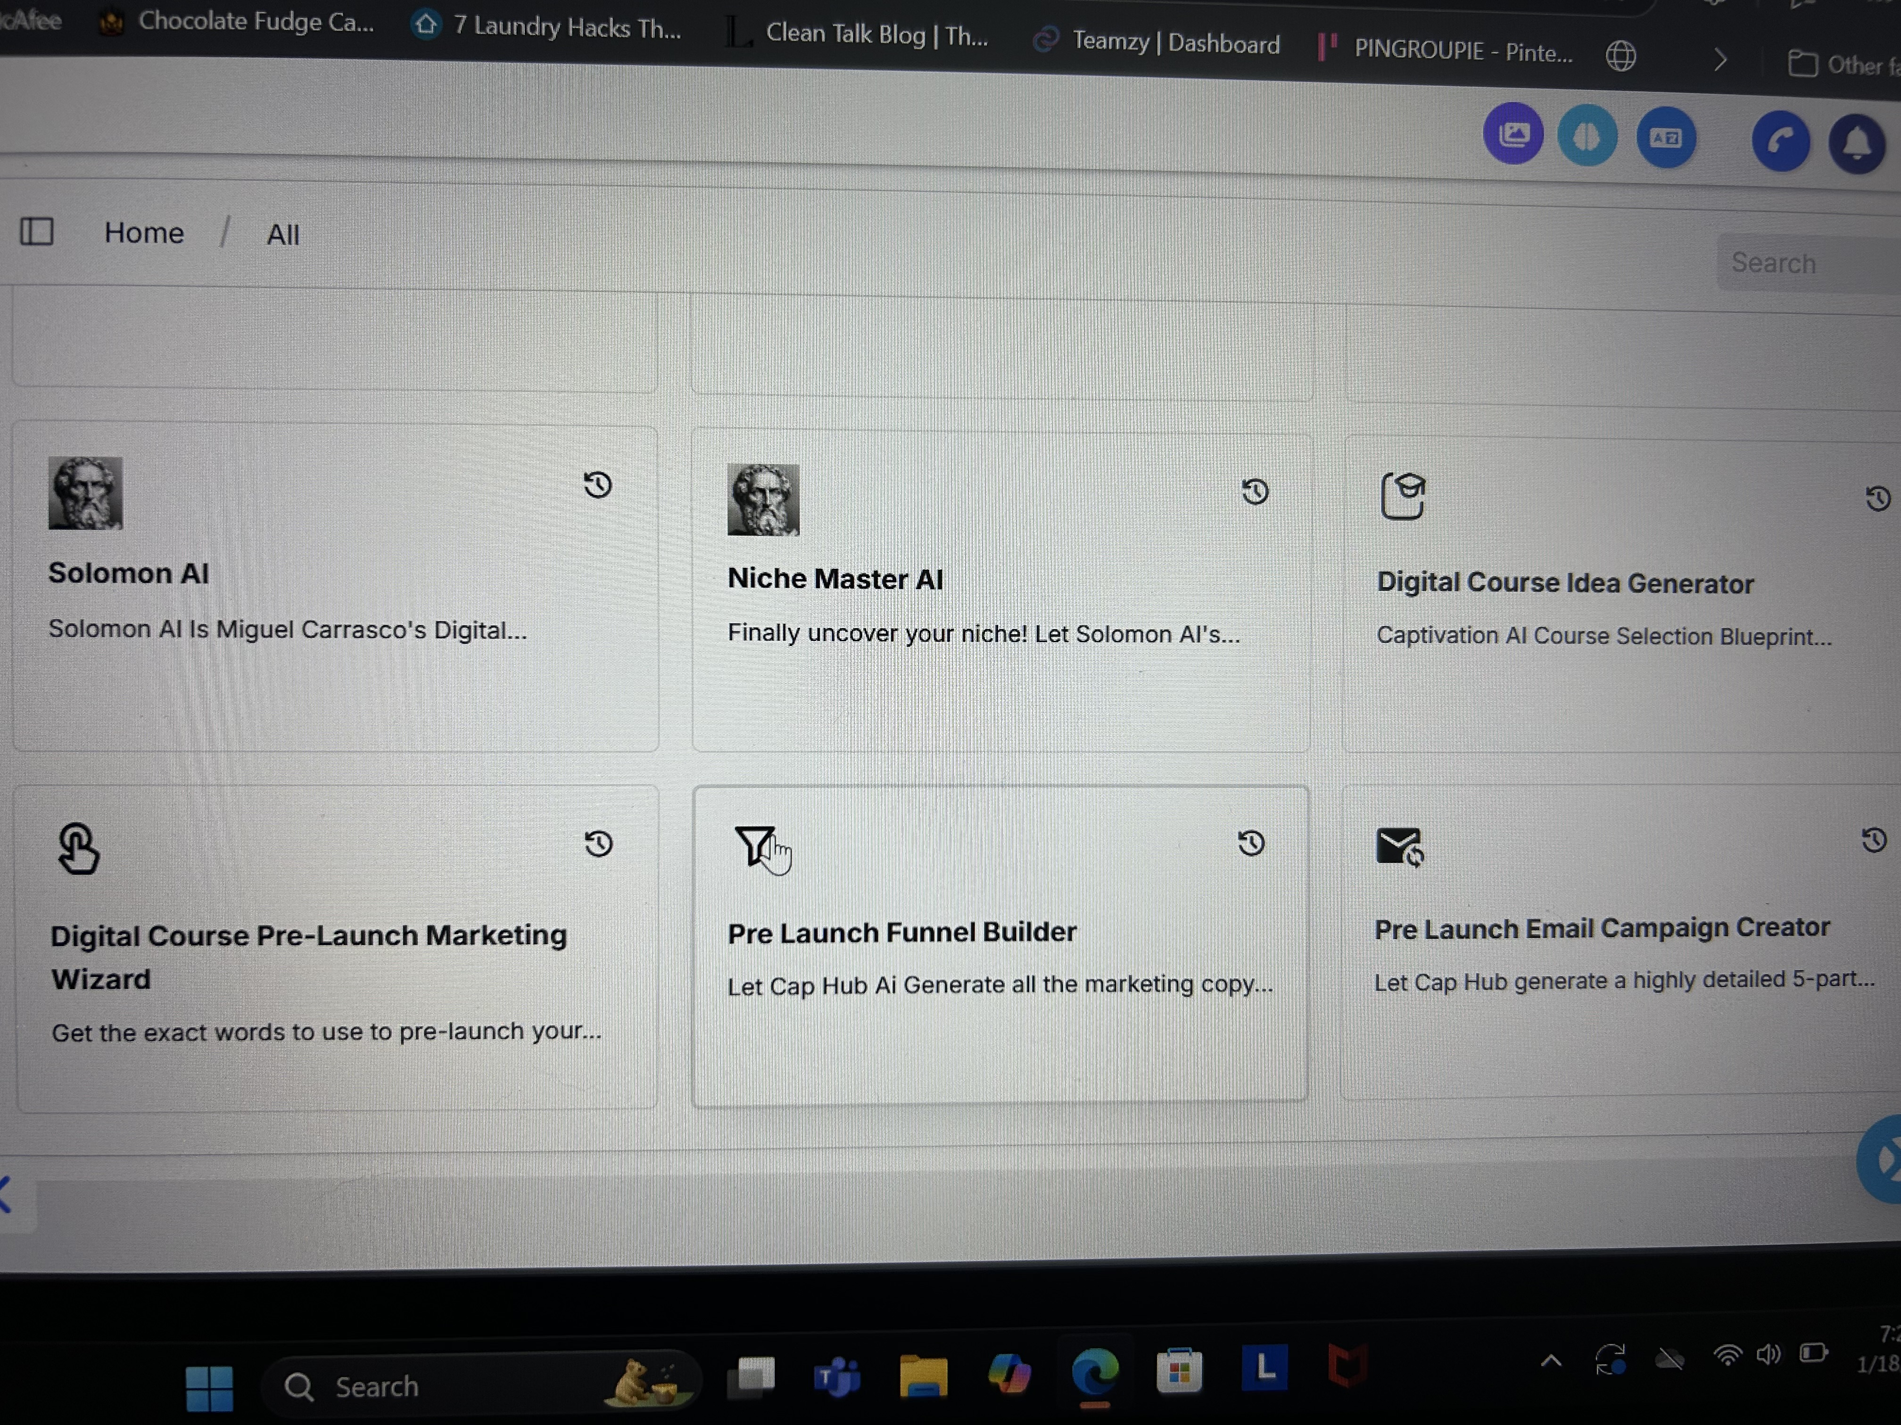1901x1425 pixels.
Task: Click the taskbar Search box
Action: pyautogui.click(x=481, y=1384)
